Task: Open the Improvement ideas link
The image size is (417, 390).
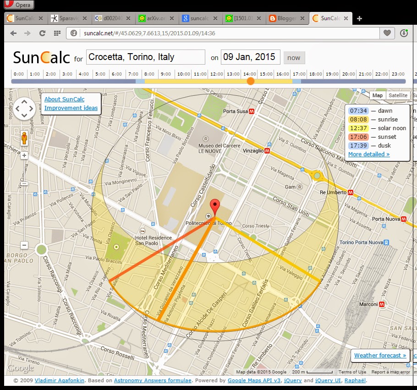Action: 71,108
